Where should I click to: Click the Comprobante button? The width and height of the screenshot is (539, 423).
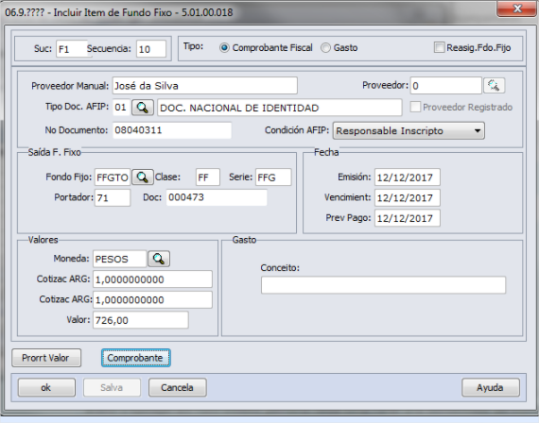[x=136, y=358]
